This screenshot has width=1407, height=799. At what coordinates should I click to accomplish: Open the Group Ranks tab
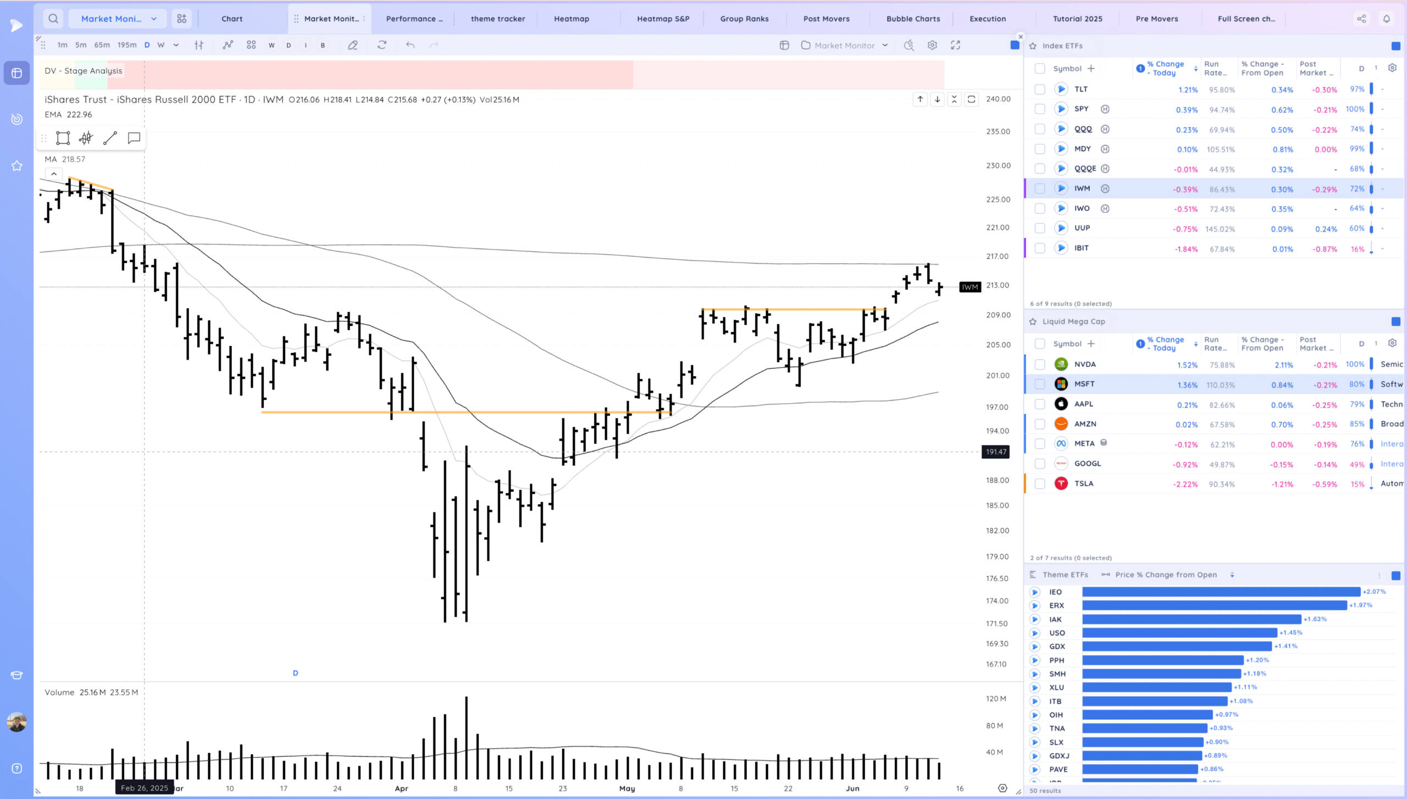point(744,19)
